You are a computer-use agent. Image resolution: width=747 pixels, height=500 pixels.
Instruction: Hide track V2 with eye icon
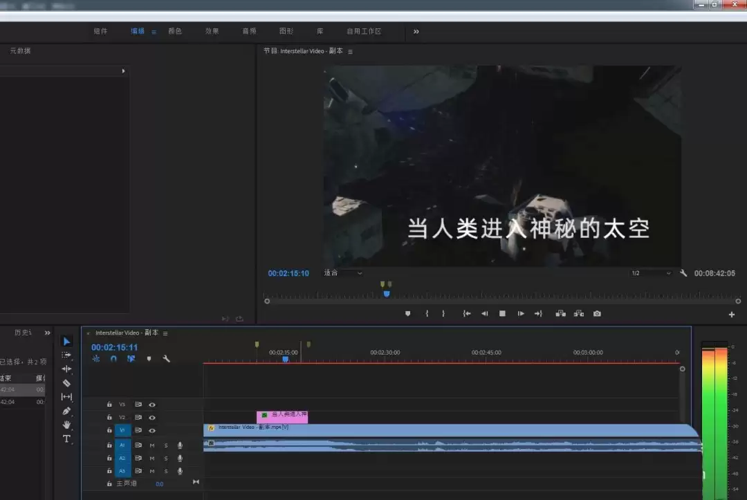pyautogui.click(x=152, y=417)
